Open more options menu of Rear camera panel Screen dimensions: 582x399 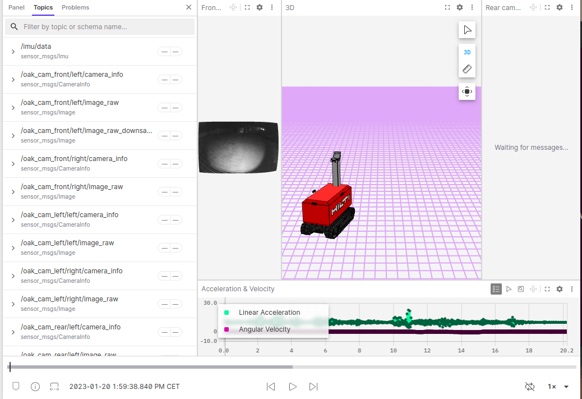click(572, 7)
